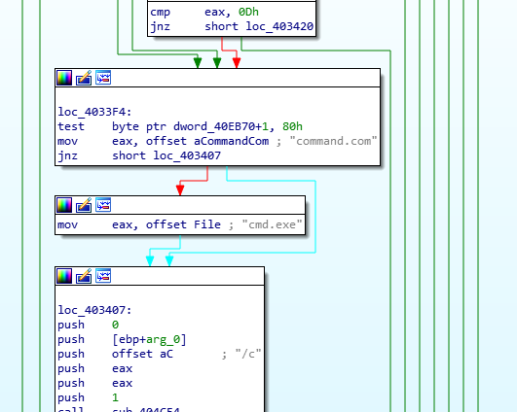Click "command.com" comment string
The image size is (517, 412).
(333, 141)
